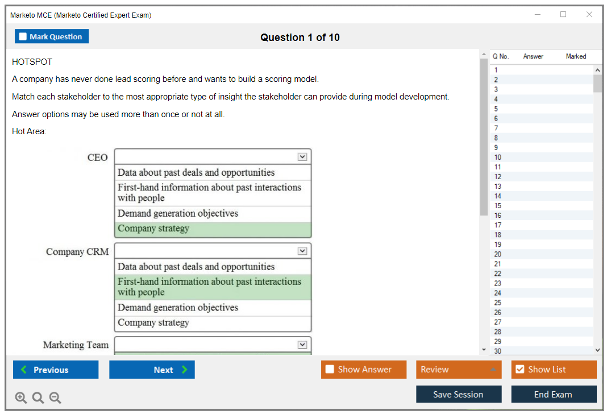
Task: Enable the Show Answer checkbox
Action: point(330,370)
